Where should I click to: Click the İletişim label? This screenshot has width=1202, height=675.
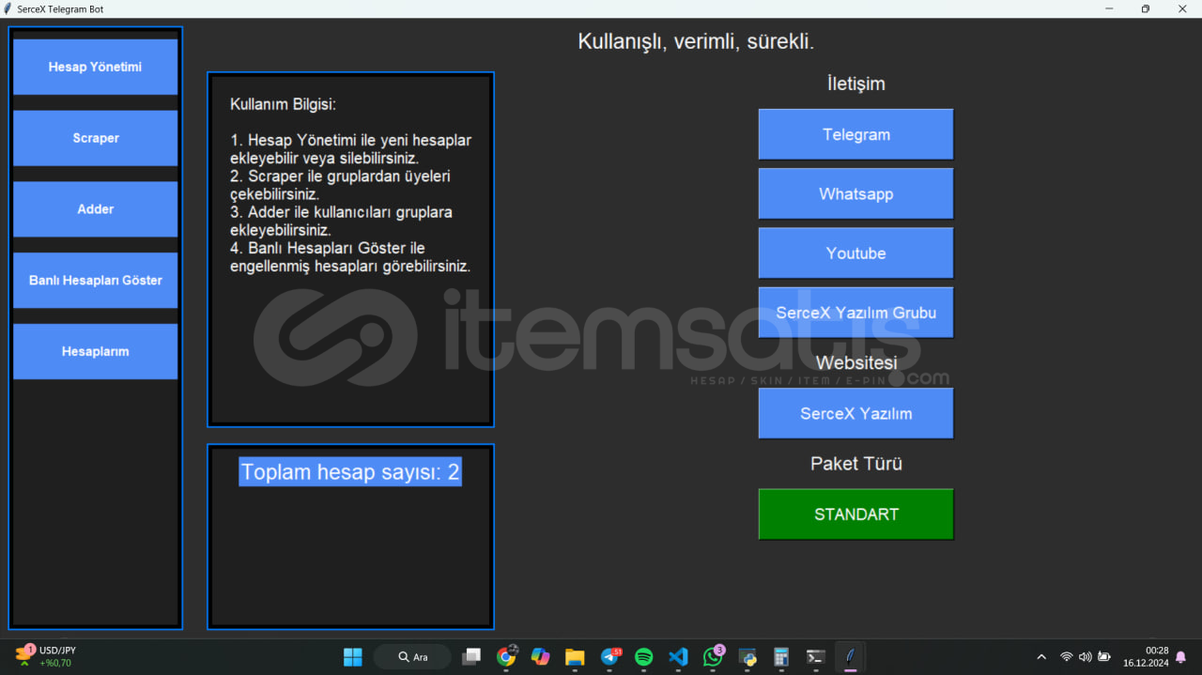pyautogui.click(x=855, y=84)
